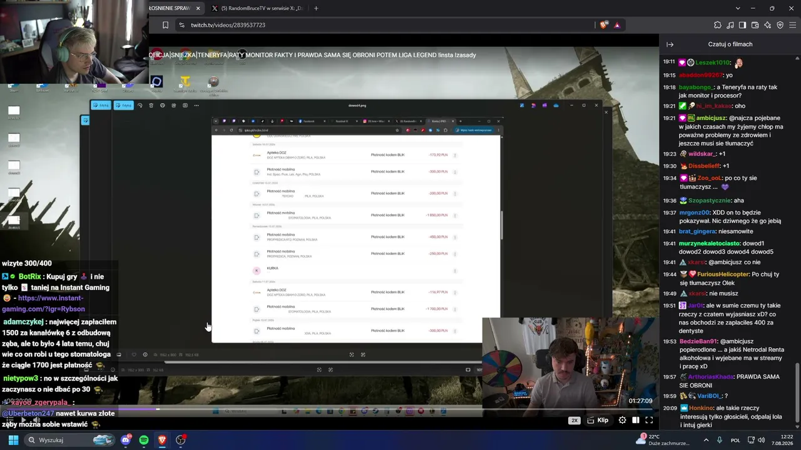Click username BedzieBan91 in chat replay
The image size is (801, 450).
698,341
